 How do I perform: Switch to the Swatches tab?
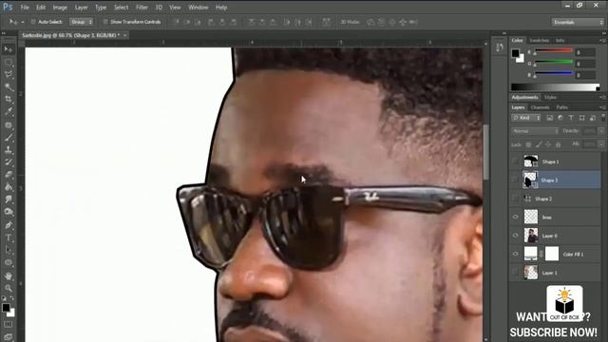540,40
